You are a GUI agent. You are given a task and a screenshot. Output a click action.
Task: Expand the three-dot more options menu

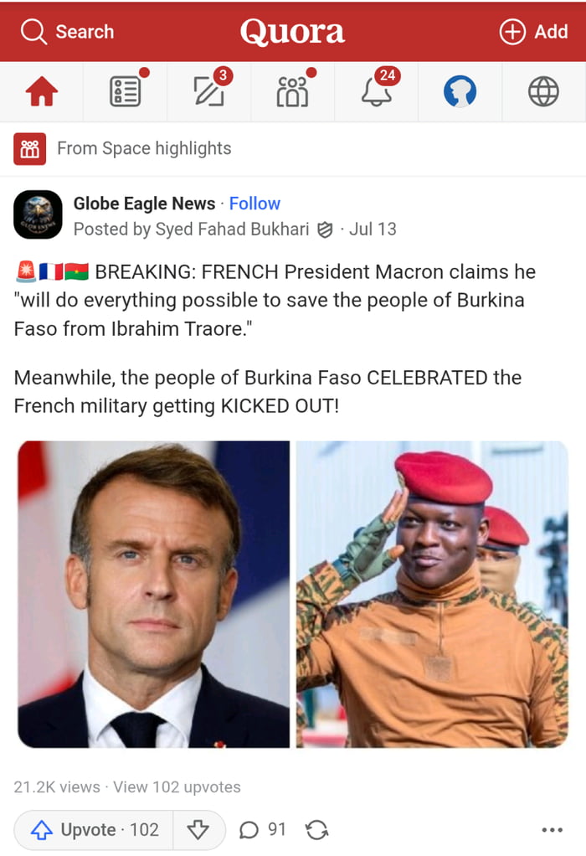pos(553,830)
